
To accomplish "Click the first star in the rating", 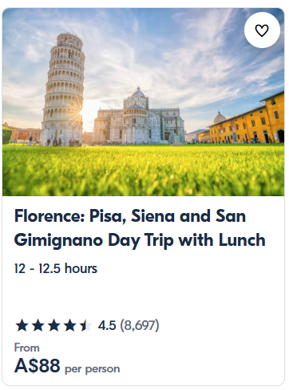I will coord(22,326).
